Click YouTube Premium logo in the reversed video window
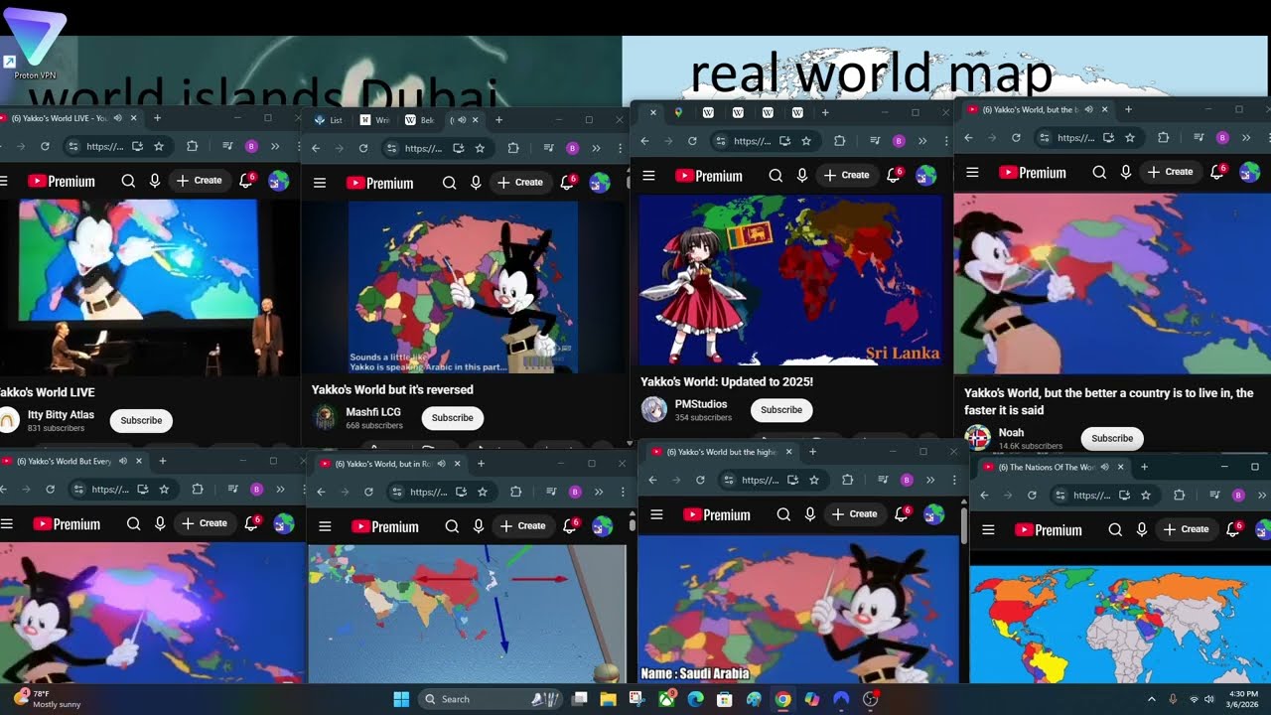 pyautogui.click(x=379, y=183)
